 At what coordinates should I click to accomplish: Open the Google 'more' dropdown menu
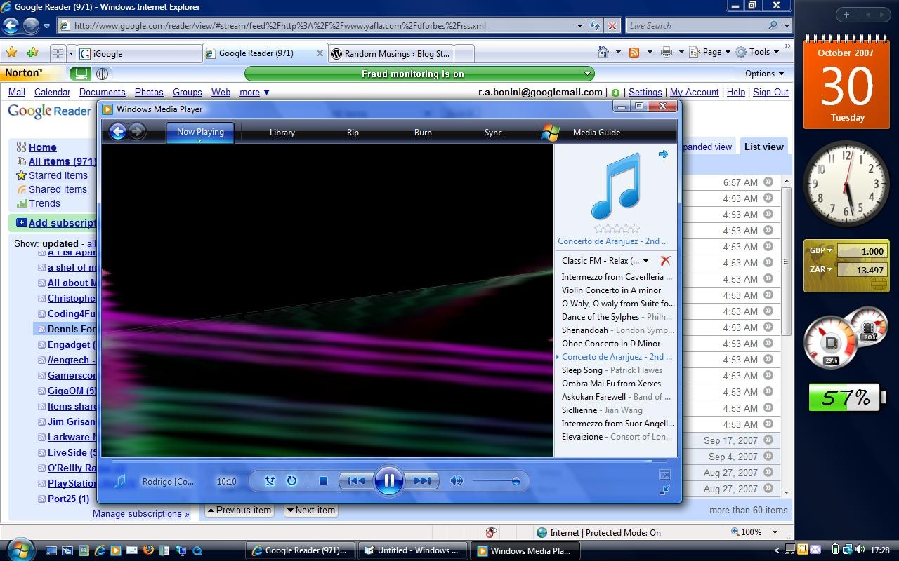click(x=254, y=92)
